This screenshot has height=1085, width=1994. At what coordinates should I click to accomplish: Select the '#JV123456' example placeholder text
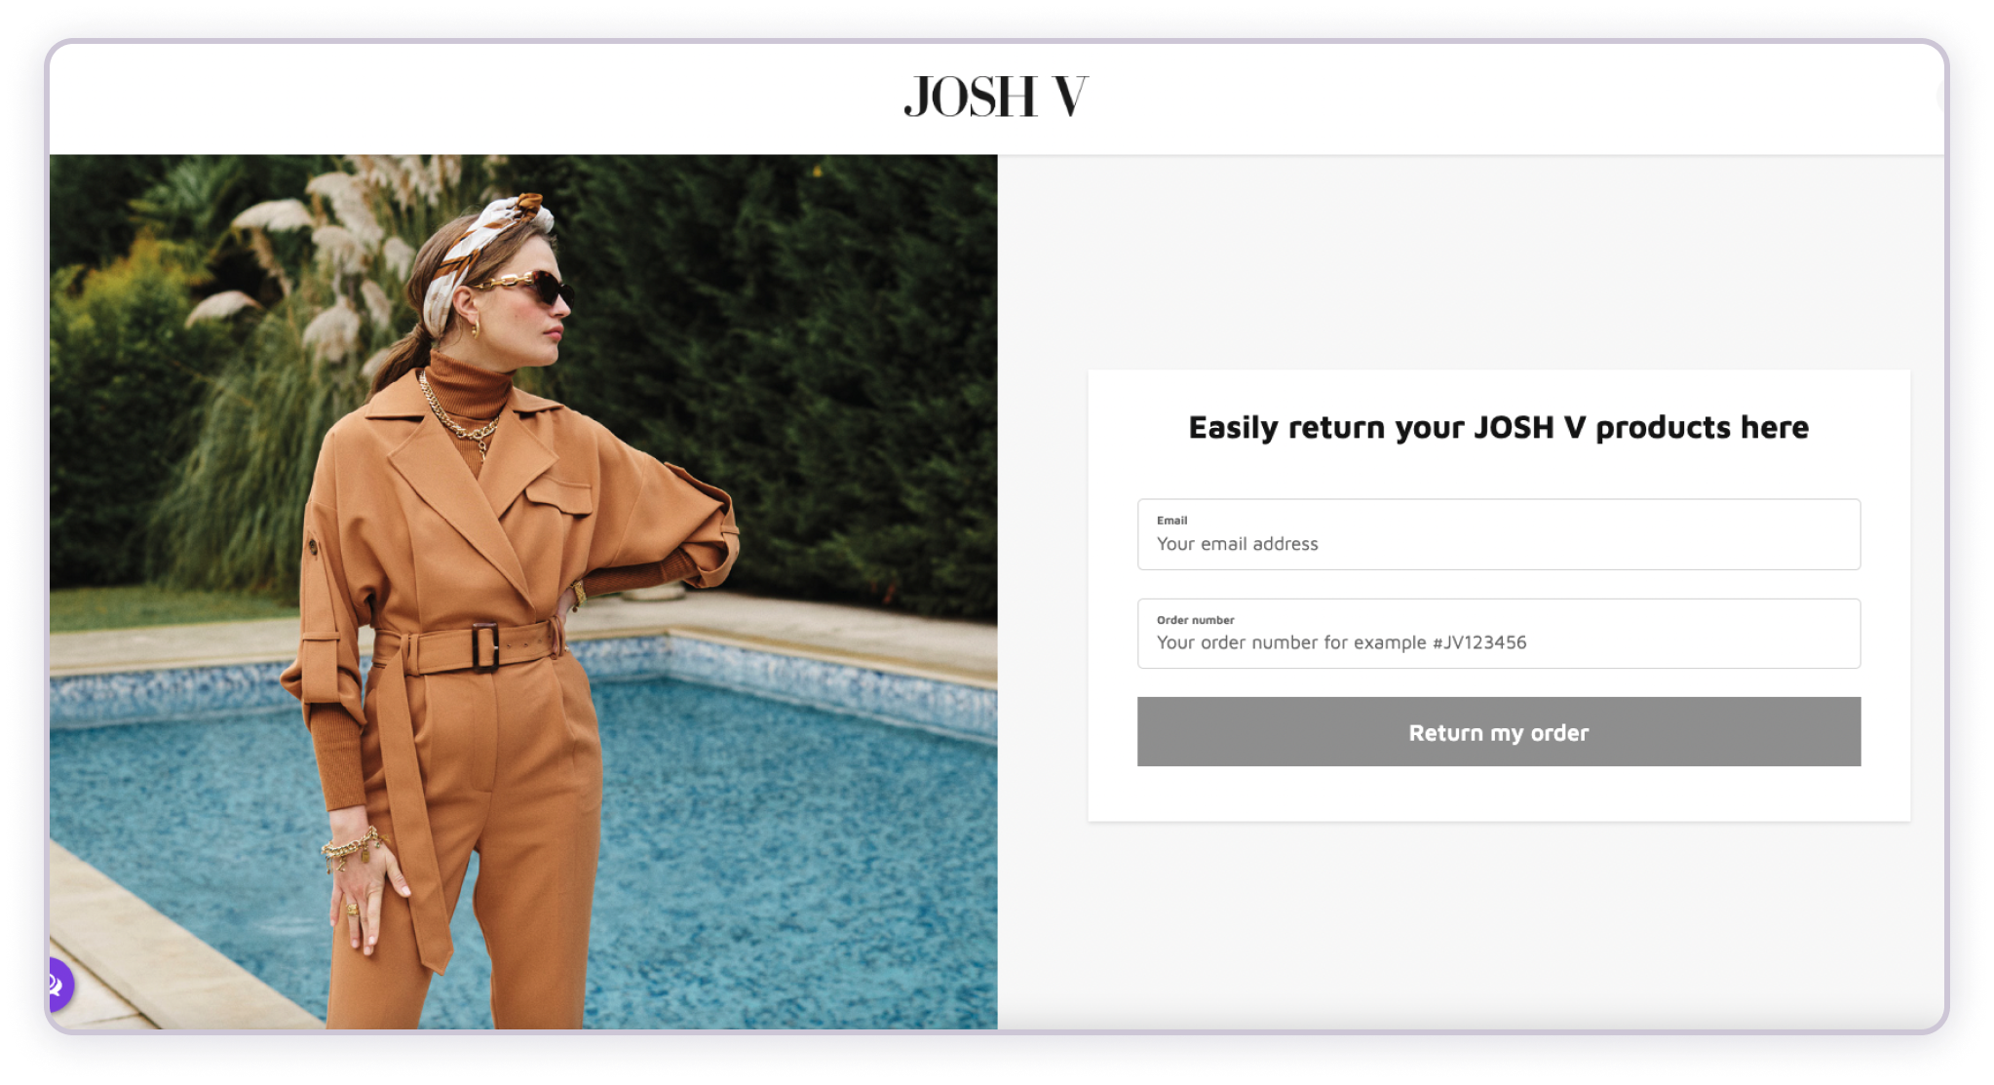tap(1479, 642)
